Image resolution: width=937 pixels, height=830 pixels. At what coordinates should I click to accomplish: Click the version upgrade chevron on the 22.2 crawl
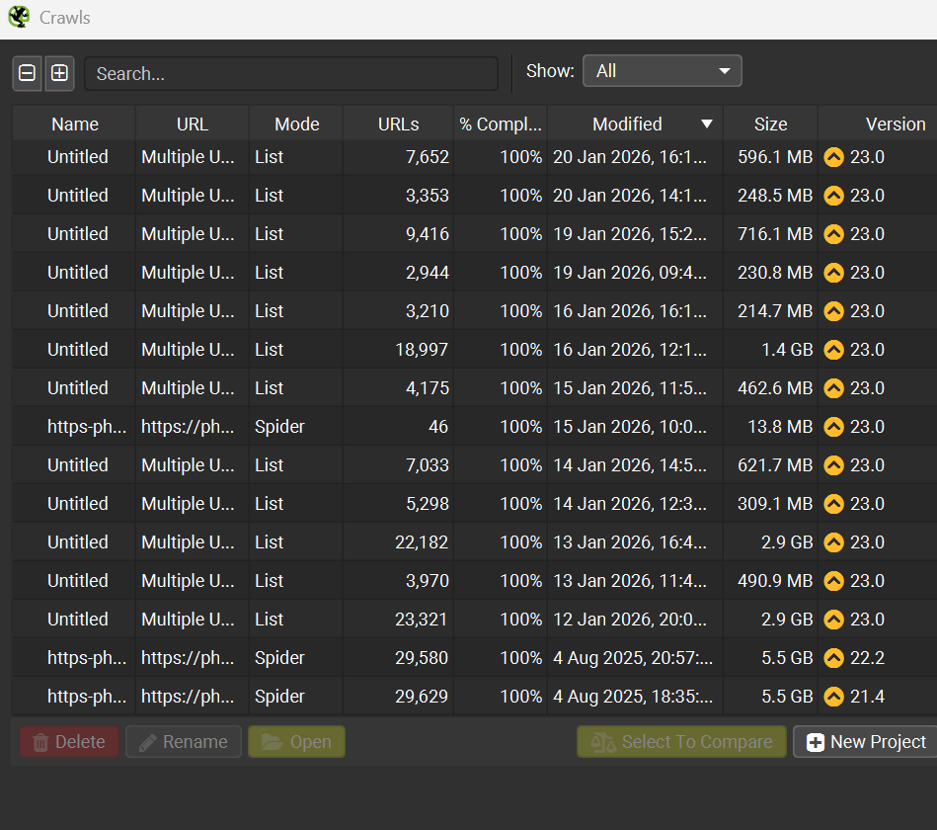(x=834, y=657)
